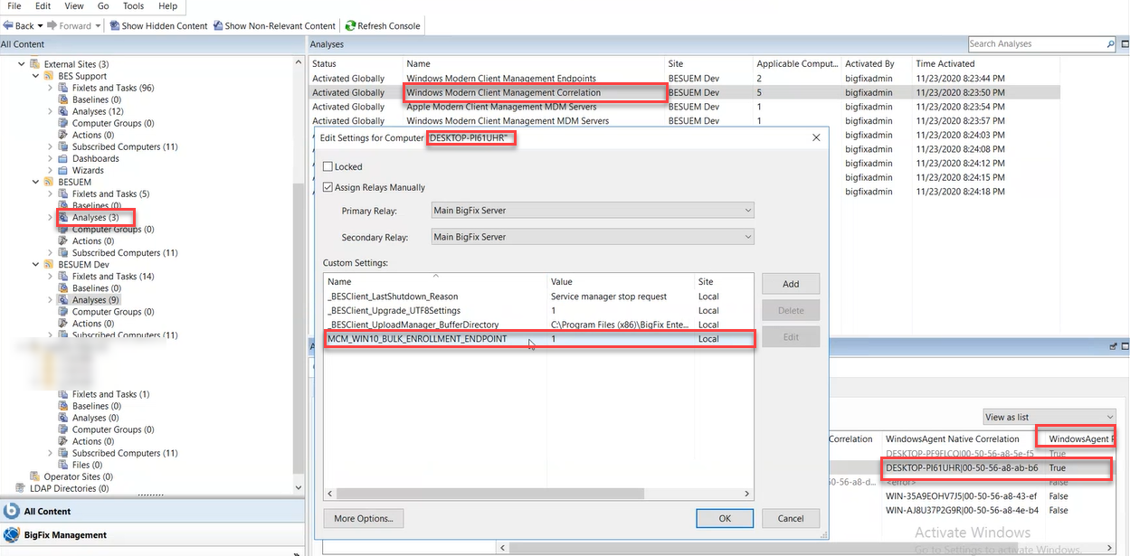Open the Help menu

(x=167, y=6)
